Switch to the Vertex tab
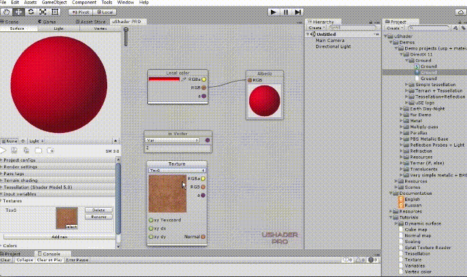 (x=100, y=29)
